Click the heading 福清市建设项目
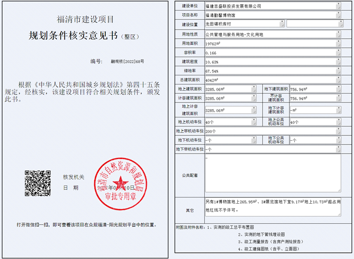 point(85,20)
